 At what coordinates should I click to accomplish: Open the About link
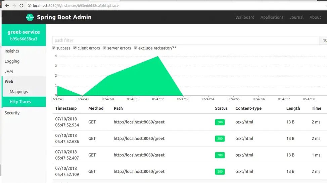click(315, 17)
